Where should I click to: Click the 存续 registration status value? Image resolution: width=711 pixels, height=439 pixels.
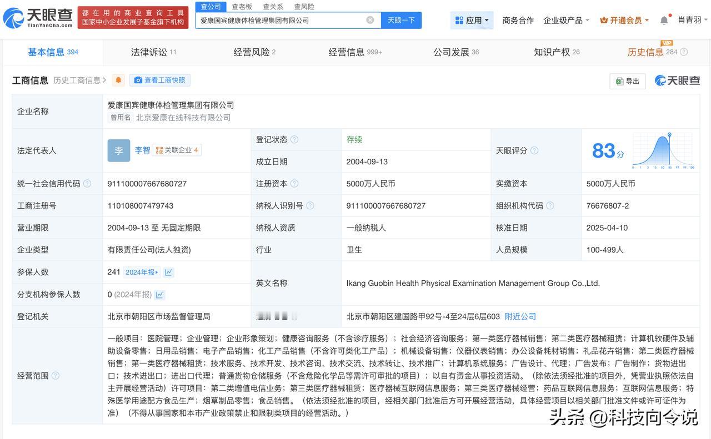click(354, 139)
